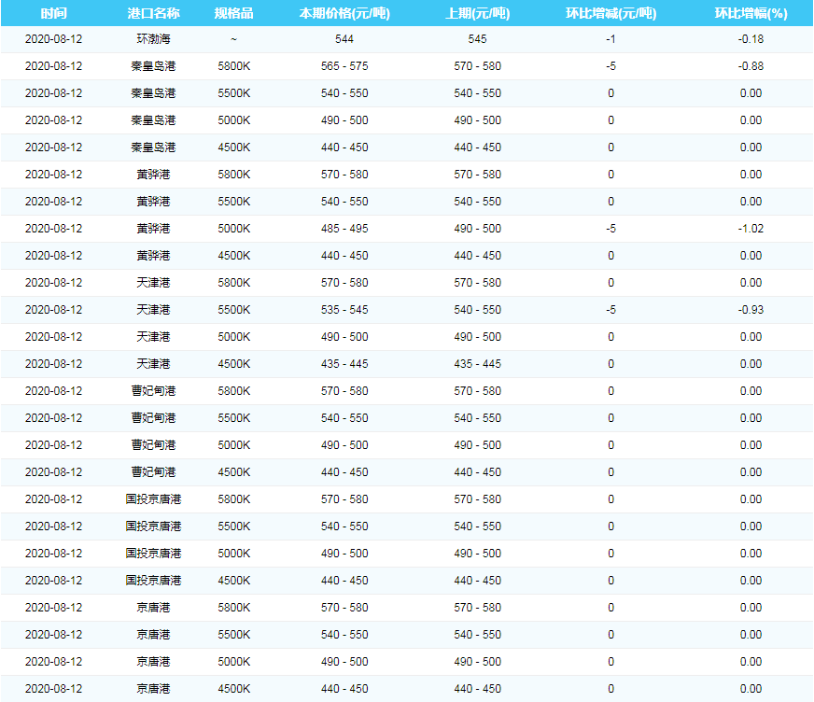Select 京唐港 port name in the 4500K row

coord(153,689)
